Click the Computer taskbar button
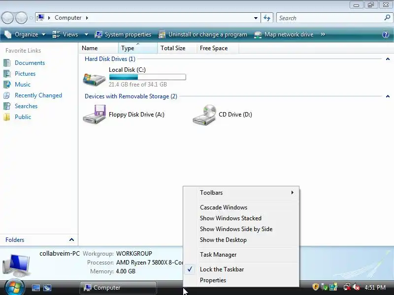394x295 pixels. pyautogui.click(x=118, y=288)
